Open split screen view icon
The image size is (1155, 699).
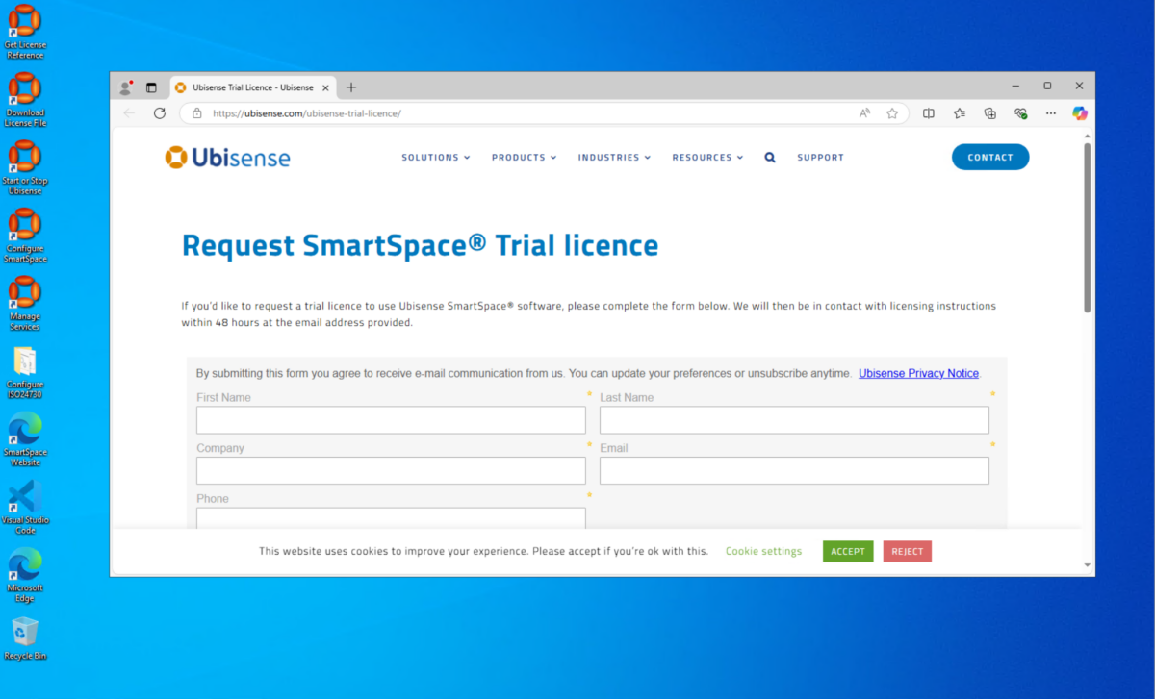[929, 113]
